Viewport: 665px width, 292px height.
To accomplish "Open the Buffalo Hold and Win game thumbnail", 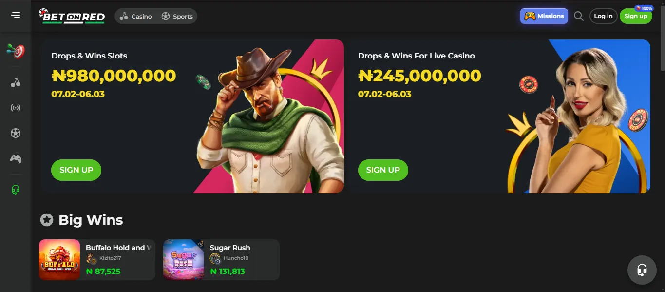I will tap(59, 259).
